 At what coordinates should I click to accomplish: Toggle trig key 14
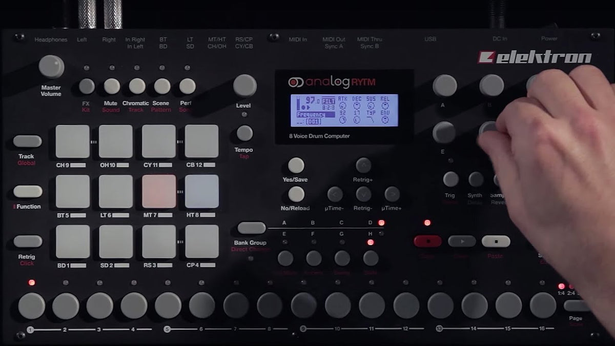[x=475, y=306]
